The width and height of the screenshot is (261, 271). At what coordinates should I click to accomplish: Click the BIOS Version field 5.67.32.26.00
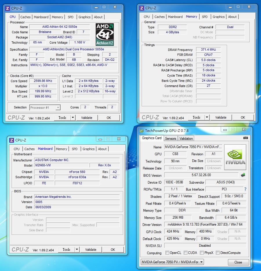pos(201,175)
